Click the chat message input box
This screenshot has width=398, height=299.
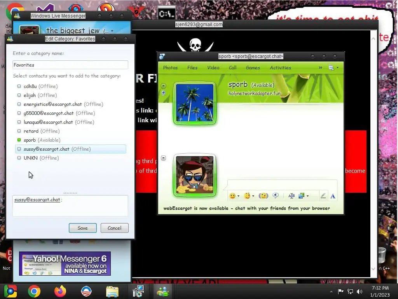(282, 184)
